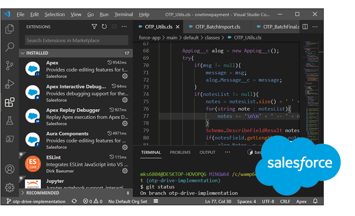The width and height of the screenshot is (355, 216).
Task: Show more panel tabs via ellipsis
Action: [227, 152]
